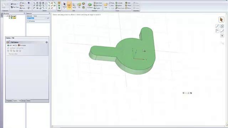Click the select arrow tool guide in viewport
This screenshot has width=228, height=128.
(221, 20)
